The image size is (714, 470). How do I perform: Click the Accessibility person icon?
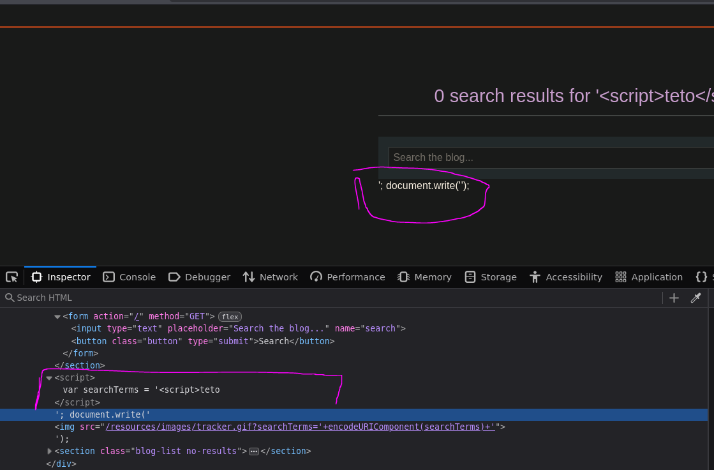coord(535,277)
